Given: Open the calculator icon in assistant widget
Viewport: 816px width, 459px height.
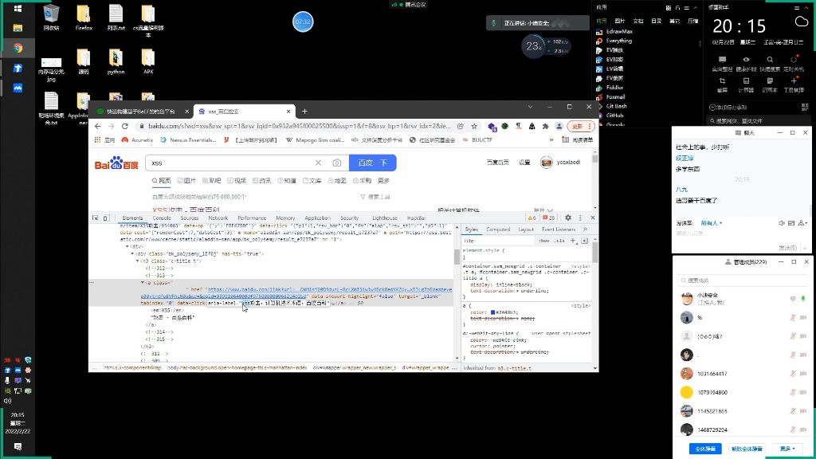Looking at the screenshot, I should [x=746, y=80].
